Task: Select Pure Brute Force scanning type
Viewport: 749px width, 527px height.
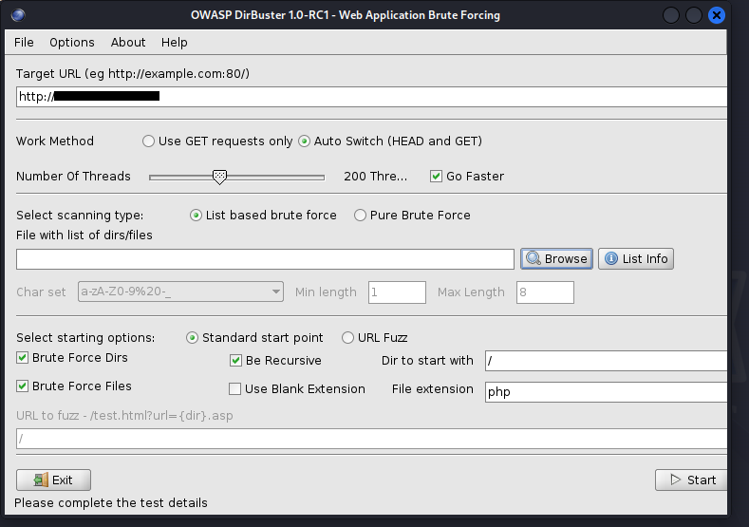Action: [x=360, y=216]
